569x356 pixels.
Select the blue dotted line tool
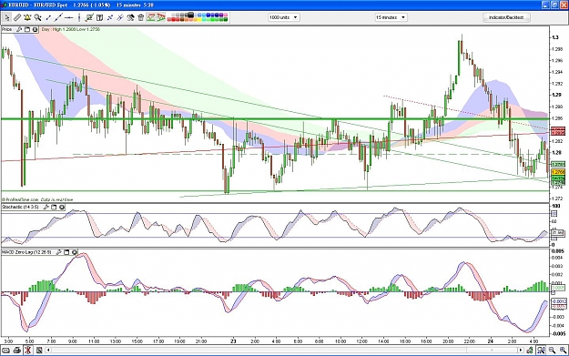pos(110,17)
